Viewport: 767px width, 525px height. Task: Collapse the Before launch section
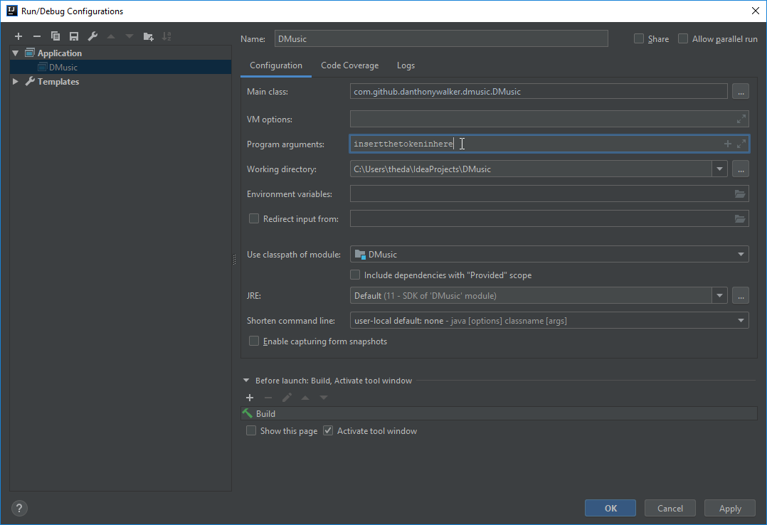tap(246, 380)
